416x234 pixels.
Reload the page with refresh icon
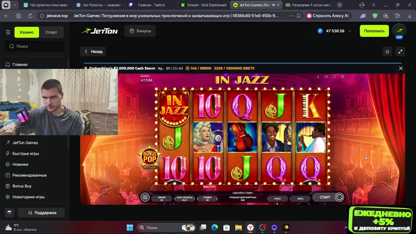30,16
